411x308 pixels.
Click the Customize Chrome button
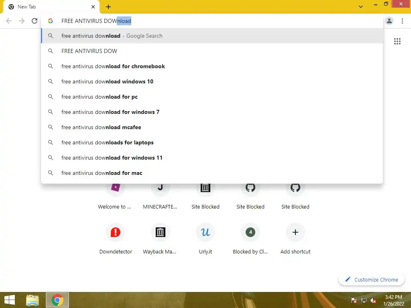pyautogui.click(x=371, y=280)
